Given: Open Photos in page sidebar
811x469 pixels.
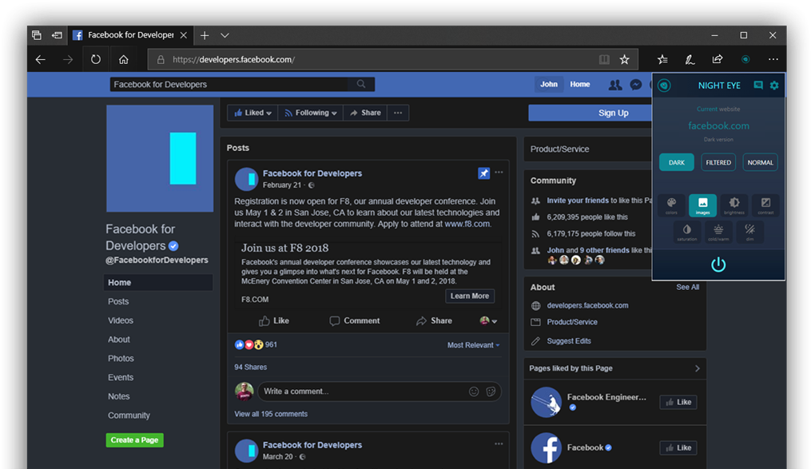Looking at the screenshot, I should click(121, 359).
